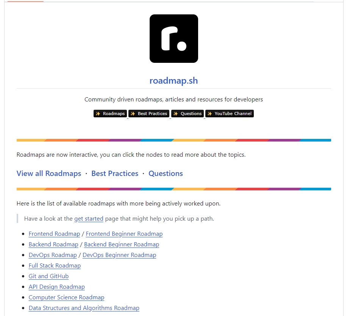The height and width of the screenshot is (316, 347).
Task: Open the roadmap.sh heading link
Action: [x=174, y=81]
